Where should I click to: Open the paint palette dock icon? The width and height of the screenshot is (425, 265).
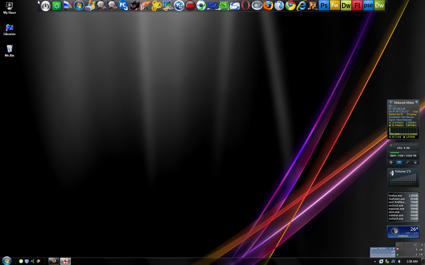(168, 6)
